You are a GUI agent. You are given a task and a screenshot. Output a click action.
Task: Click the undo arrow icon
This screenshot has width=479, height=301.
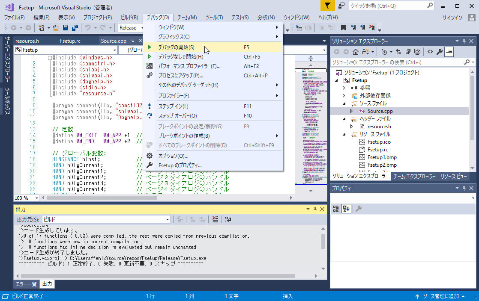point(88,28)
